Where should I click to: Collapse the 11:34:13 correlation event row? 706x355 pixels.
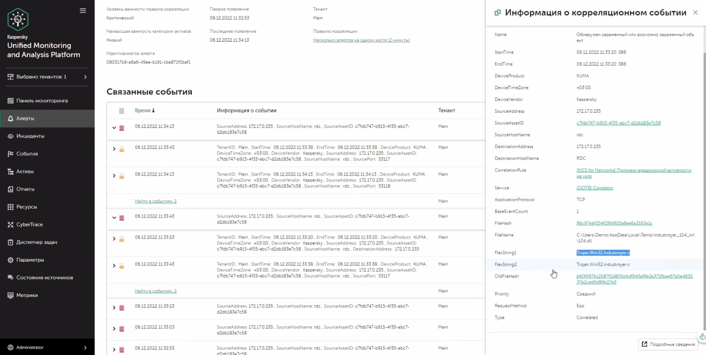point(114,128)
